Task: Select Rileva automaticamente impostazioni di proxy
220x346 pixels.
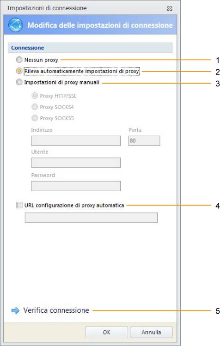Action: pyautogui.click(x=19, y=71)
